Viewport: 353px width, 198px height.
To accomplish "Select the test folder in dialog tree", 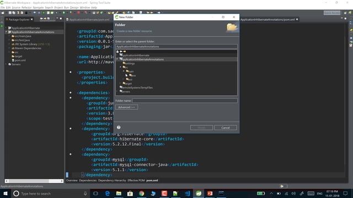I will pyautogui.click(x=129, y=79).
